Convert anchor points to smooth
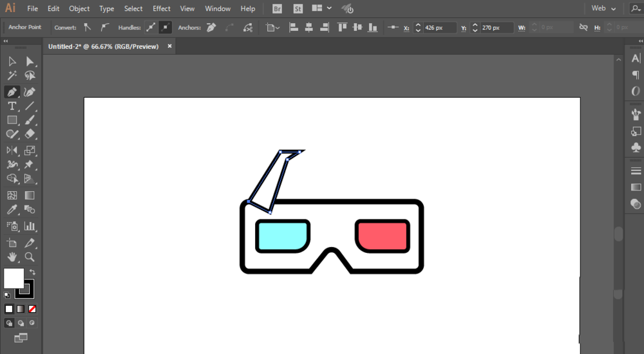Image resolution: width=644 pixels, height=354 pixels. 105,28
